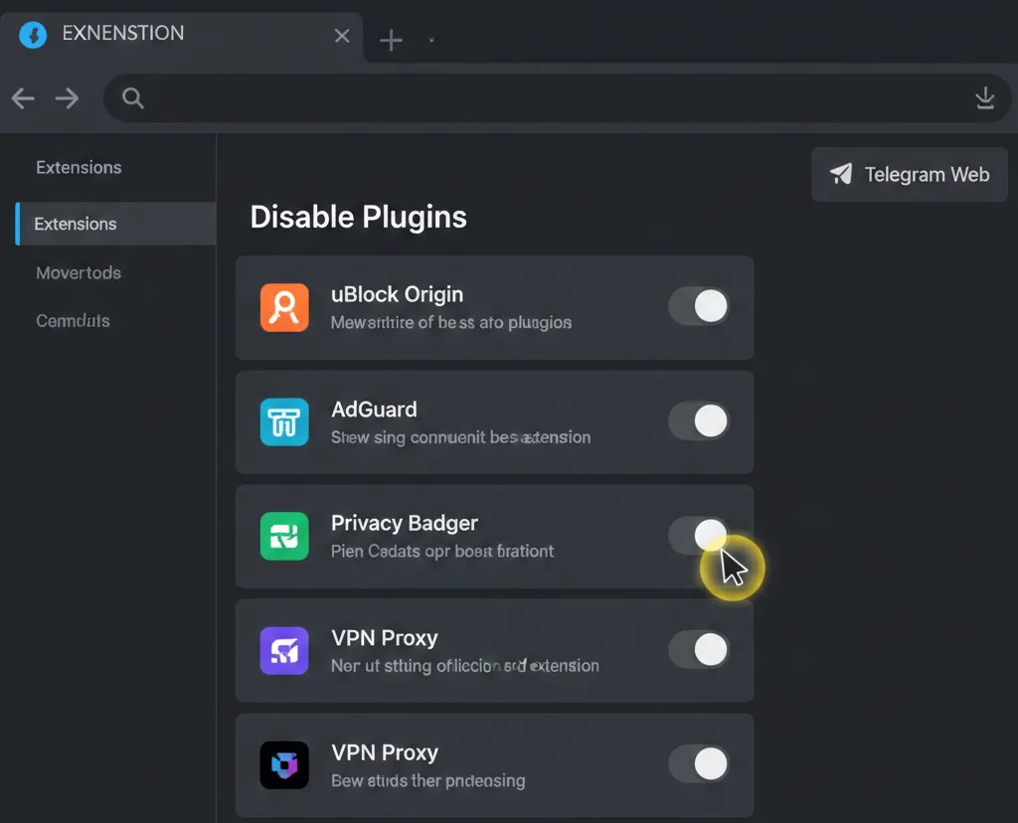This screenshot has height=823, width=1018.
Task: Toggle off AdGuard extension
Action: 699,421
